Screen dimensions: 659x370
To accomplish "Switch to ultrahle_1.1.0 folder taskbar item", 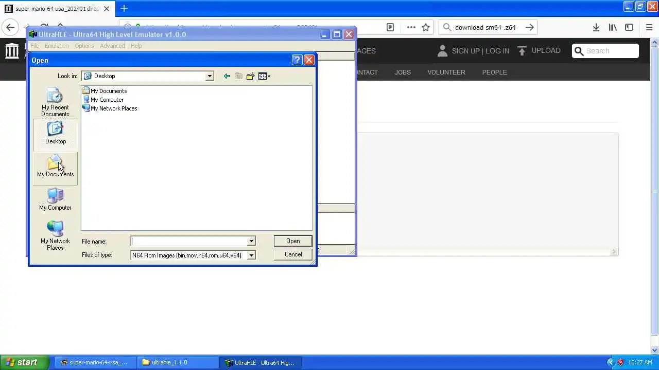I will [x=178, y=362].
